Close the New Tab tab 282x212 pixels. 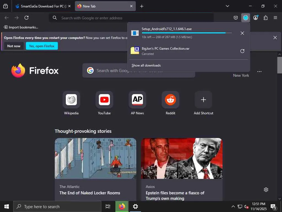click(131, 6)
